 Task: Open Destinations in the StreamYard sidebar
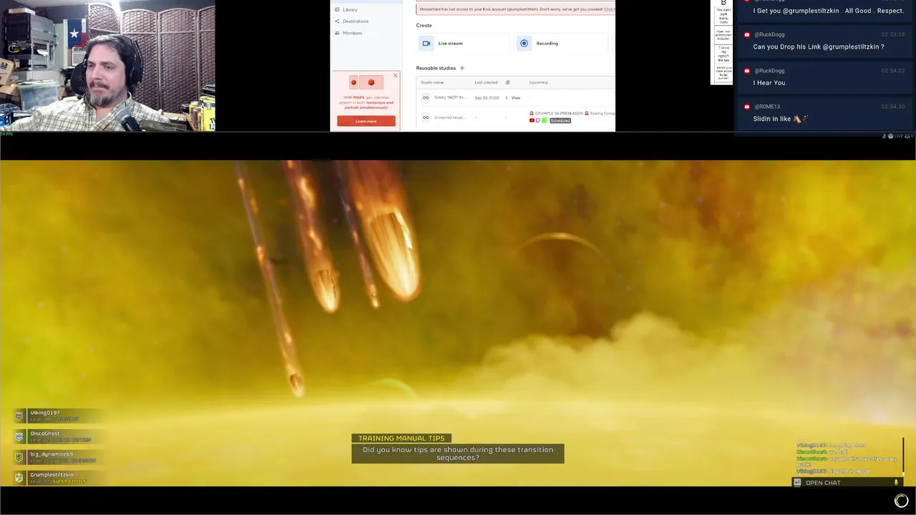click(x=355, y=21)
